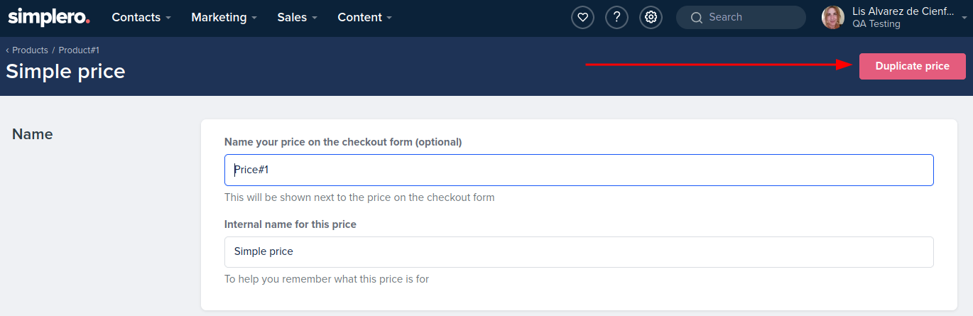Go to the Products breadcrumb link
Screen dimensions: 973x316
(30, 50)
